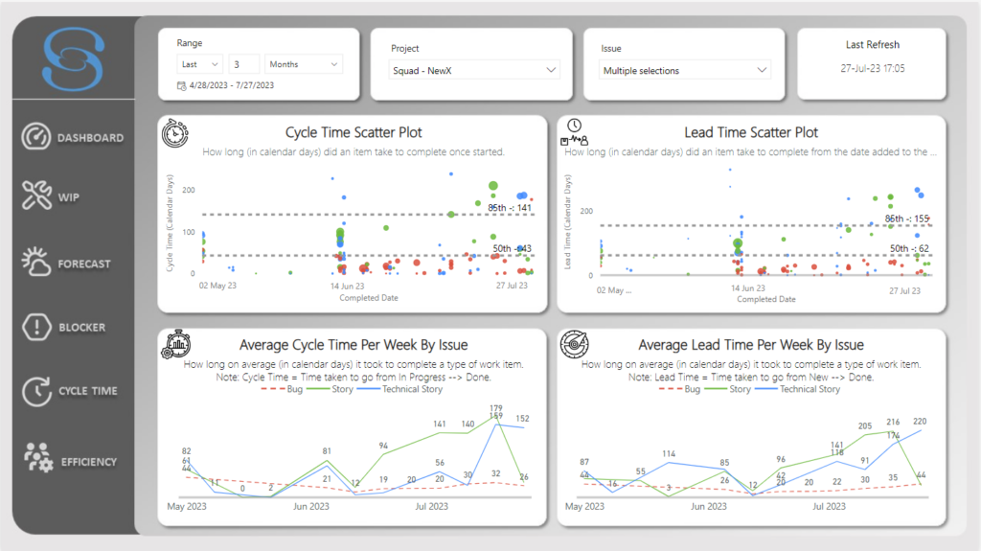Click the range number field showing 3
Image resolution: width=981 pixels, height=551 pixels.
pyautogui.click(x=244, y=64)
